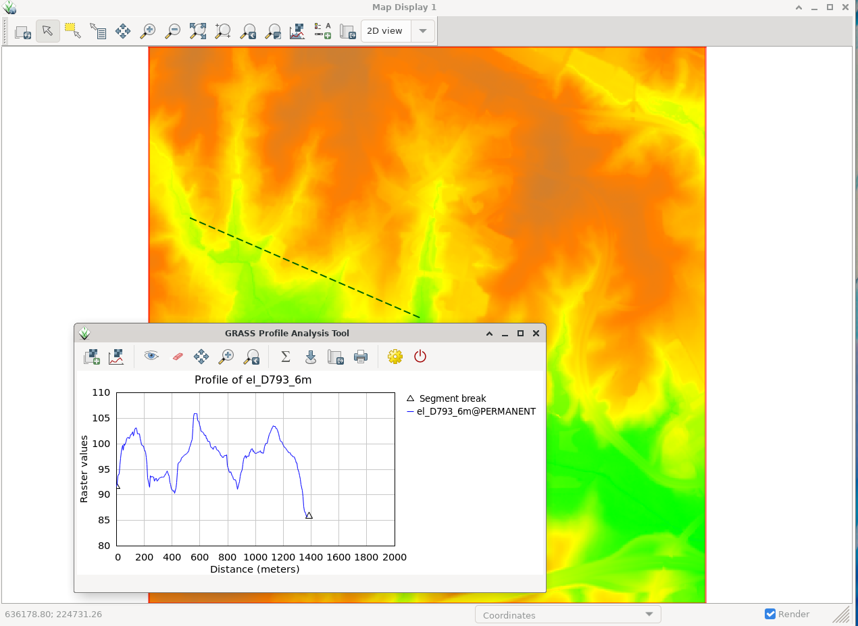The width and height of the screenshot is (858, 626).
Task: Redraw the profile using the eye icon
Action: click(151, 356)
